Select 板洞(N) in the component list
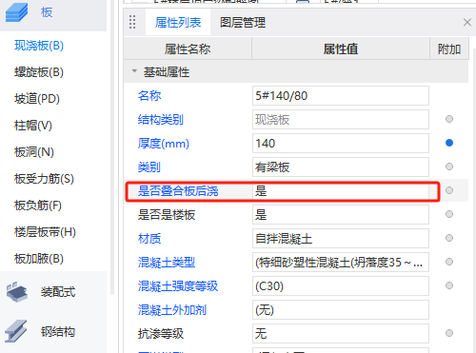The width and height of the screenshot is (476, 353). click(34, 152)
